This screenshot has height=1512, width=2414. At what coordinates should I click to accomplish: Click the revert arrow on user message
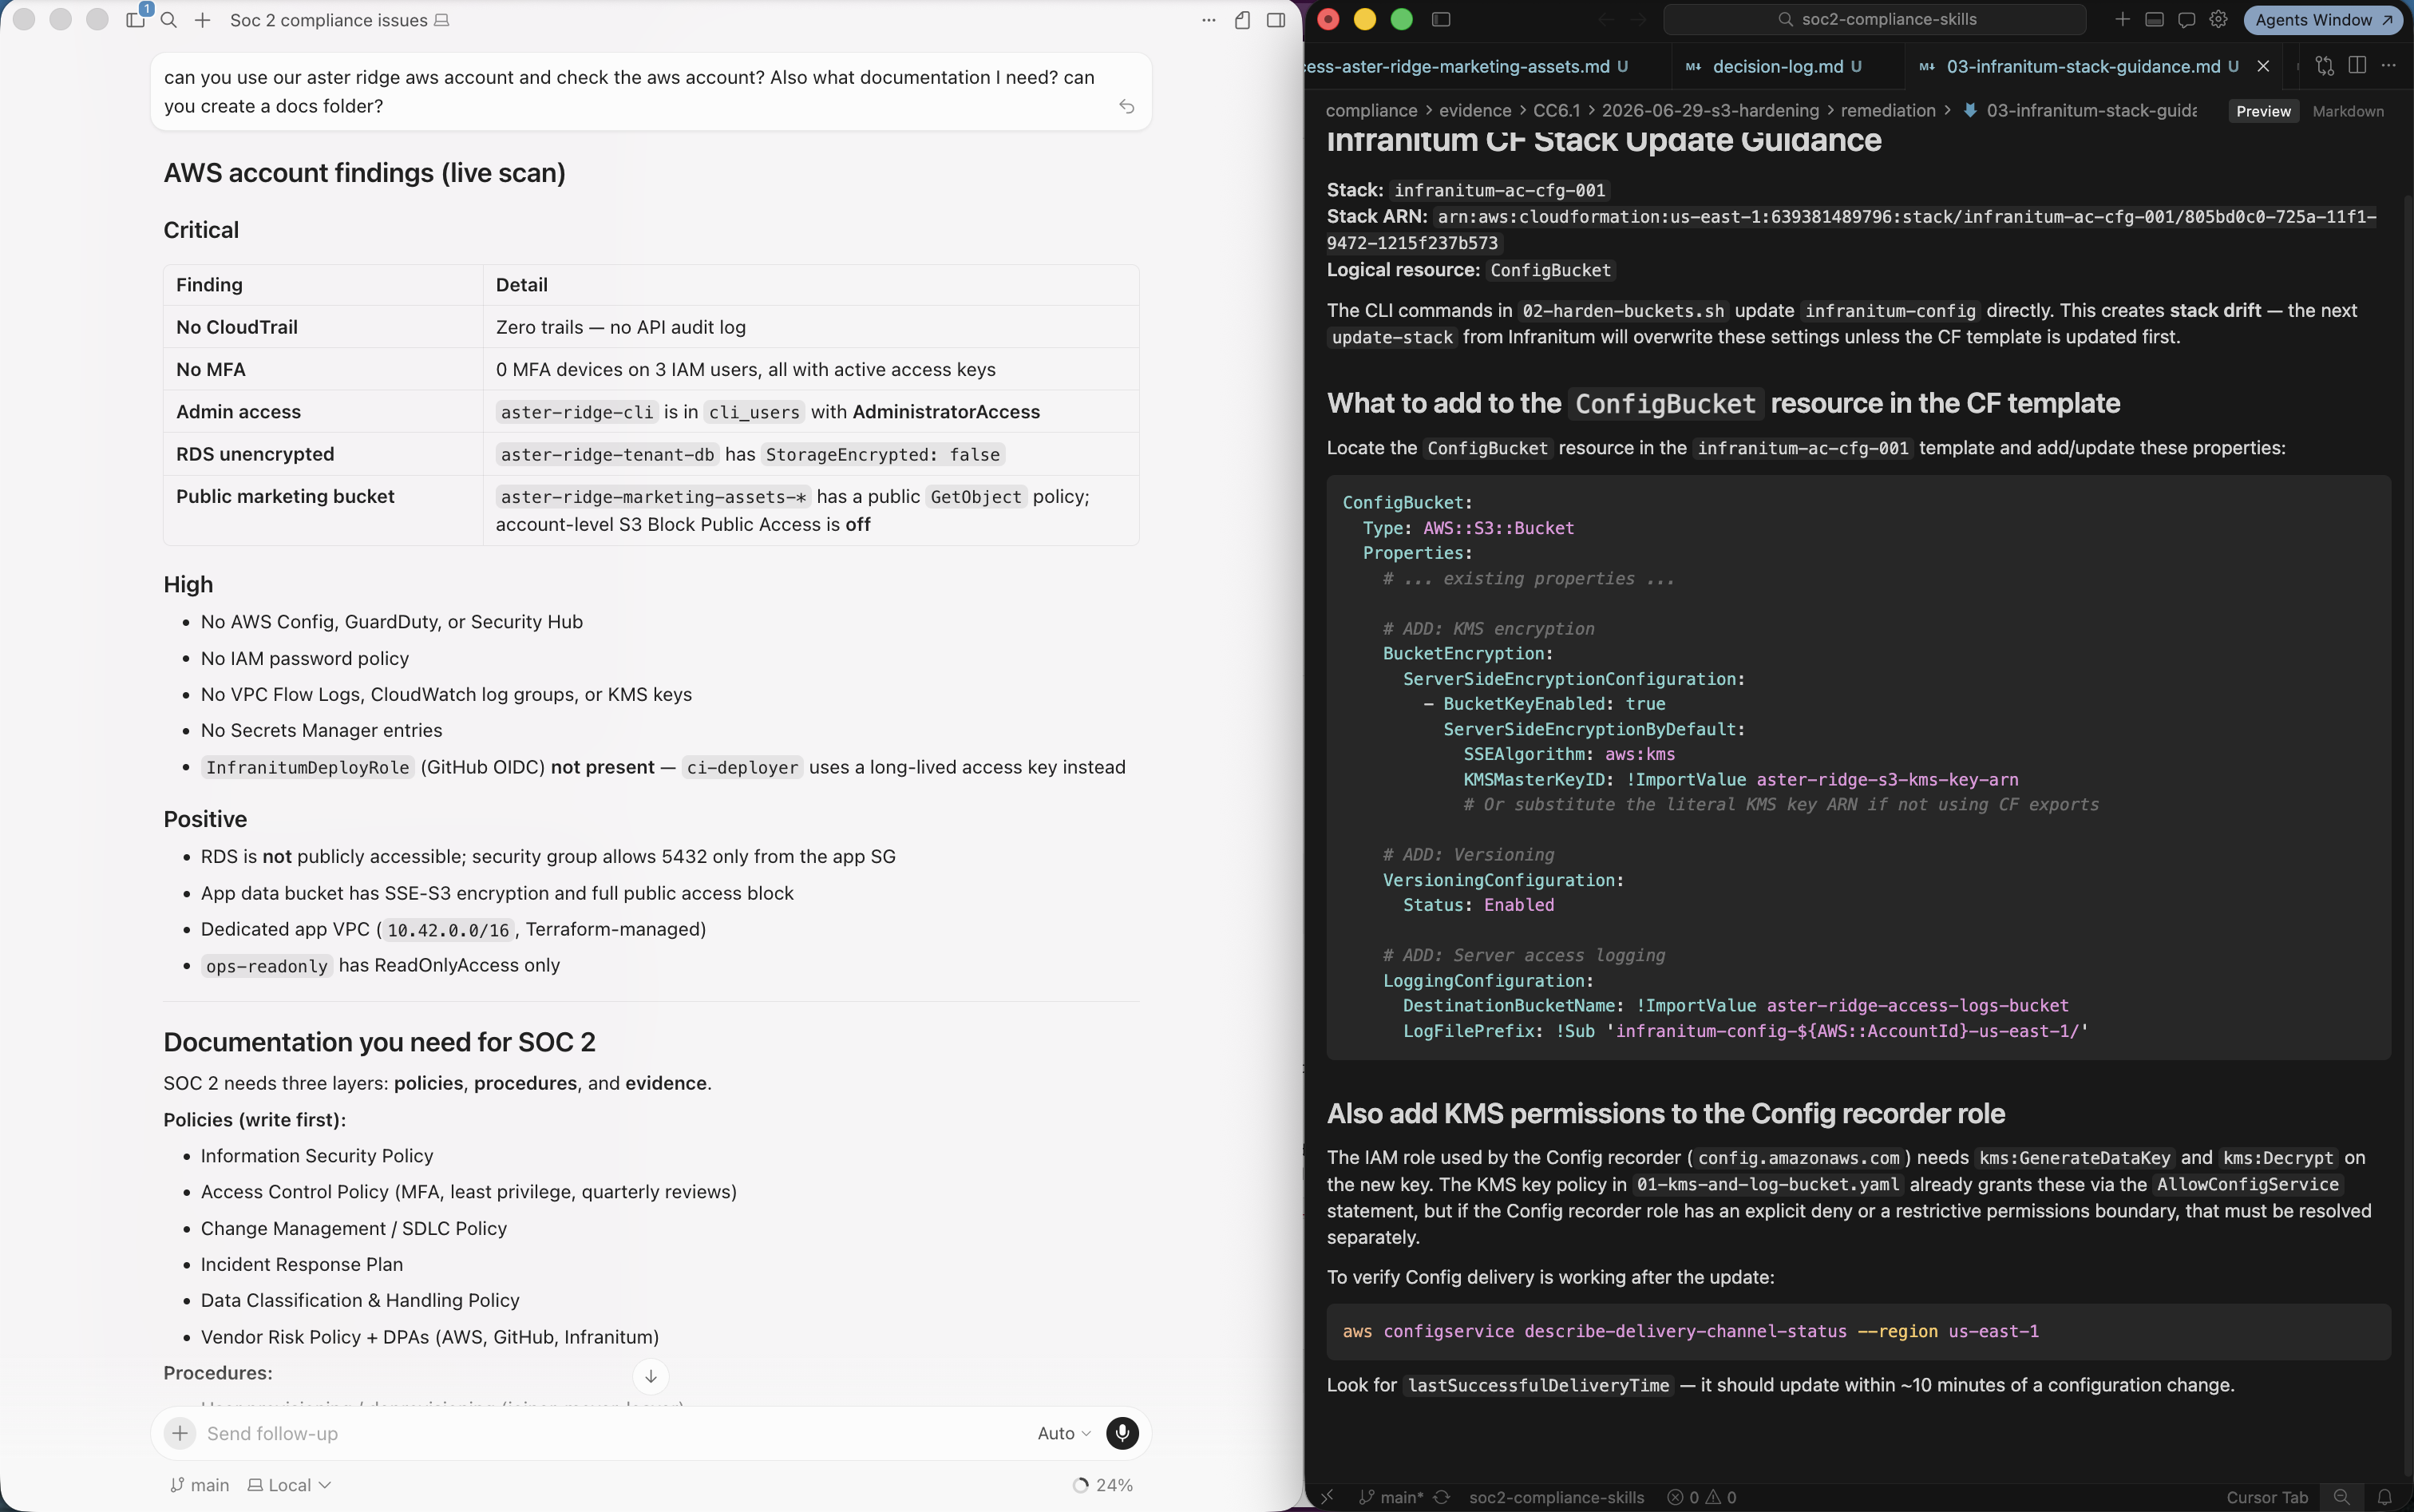[1127, 106]
